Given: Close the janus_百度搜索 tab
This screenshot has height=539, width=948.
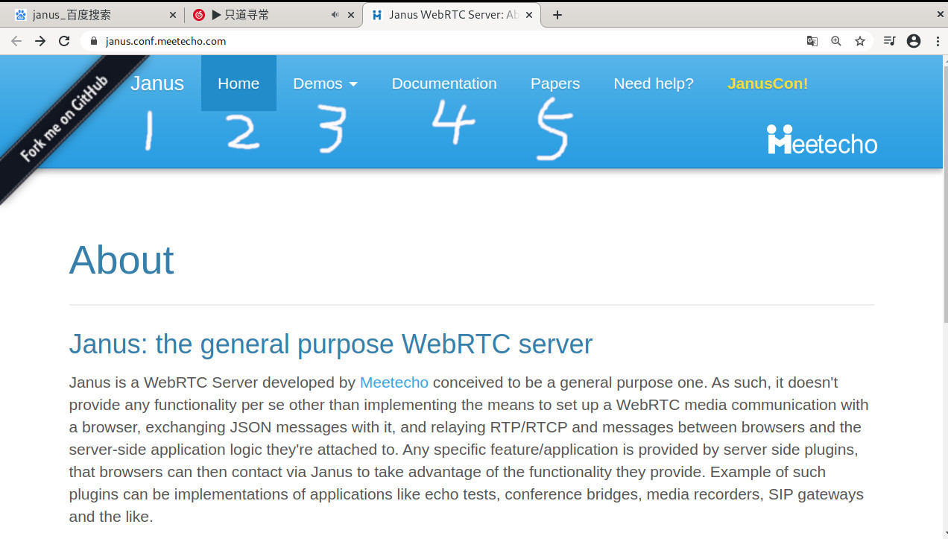Looking at the screenshot, I should click(x=172, y=15).
